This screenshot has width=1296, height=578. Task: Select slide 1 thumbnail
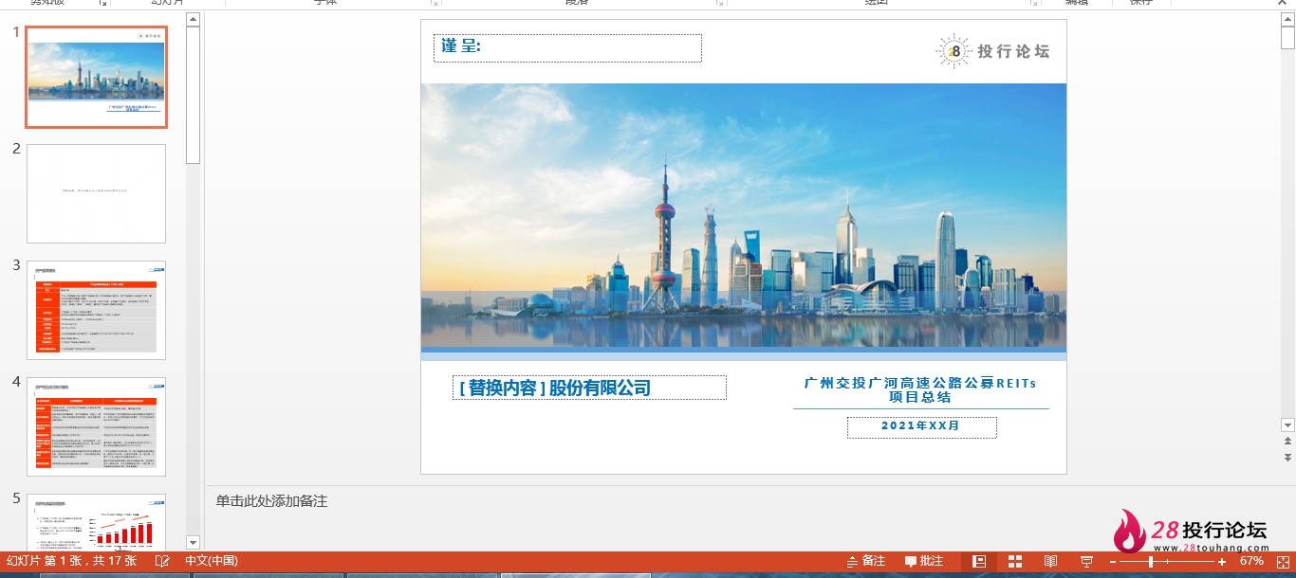(x=96, y=77)
